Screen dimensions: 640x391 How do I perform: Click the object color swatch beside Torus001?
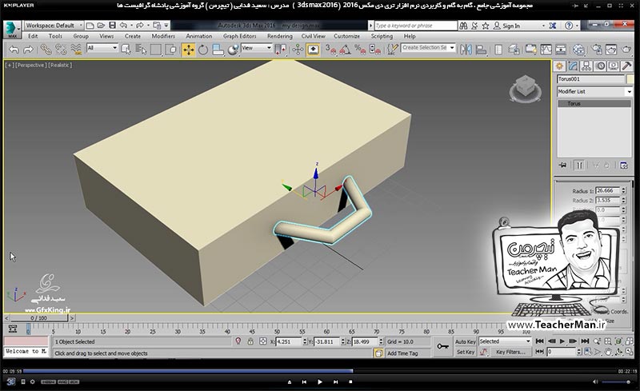click(630, 79)
